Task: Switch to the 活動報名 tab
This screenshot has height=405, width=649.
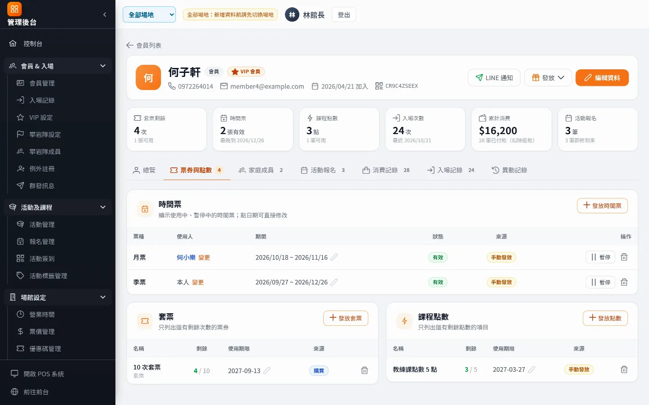Action: point(323,170)
